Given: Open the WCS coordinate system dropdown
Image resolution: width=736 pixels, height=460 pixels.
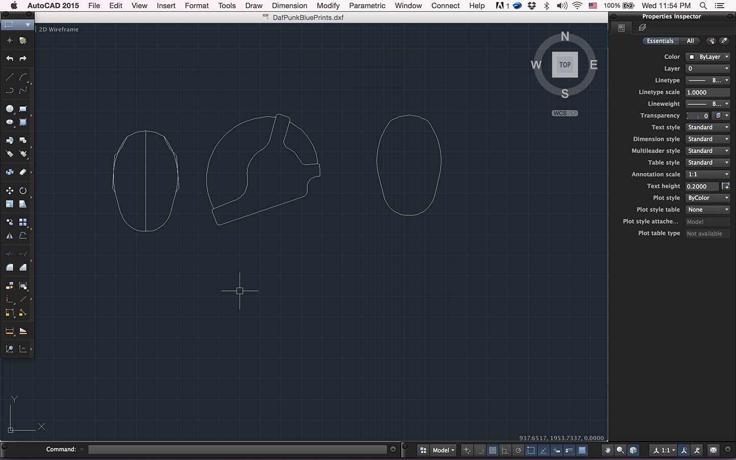Looking at the screenshot, I should [565, 113].
